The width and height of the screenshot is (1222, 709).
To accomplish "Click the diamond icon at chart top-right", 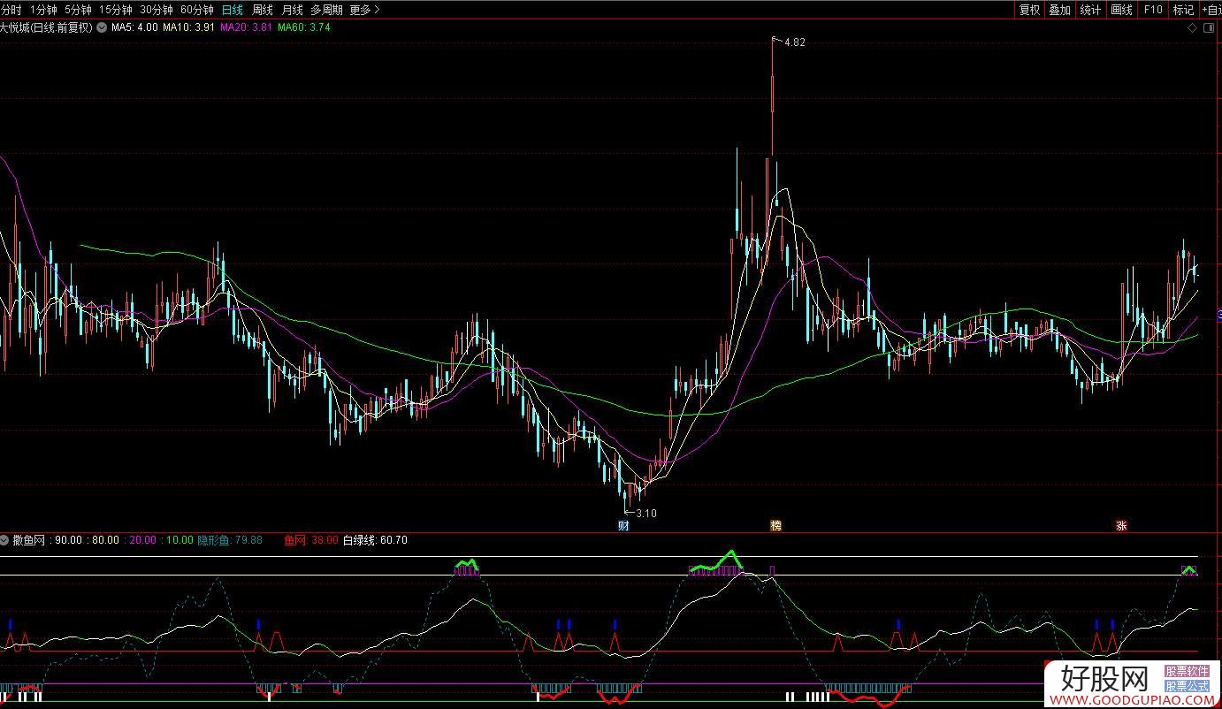I will [1193, 28].
